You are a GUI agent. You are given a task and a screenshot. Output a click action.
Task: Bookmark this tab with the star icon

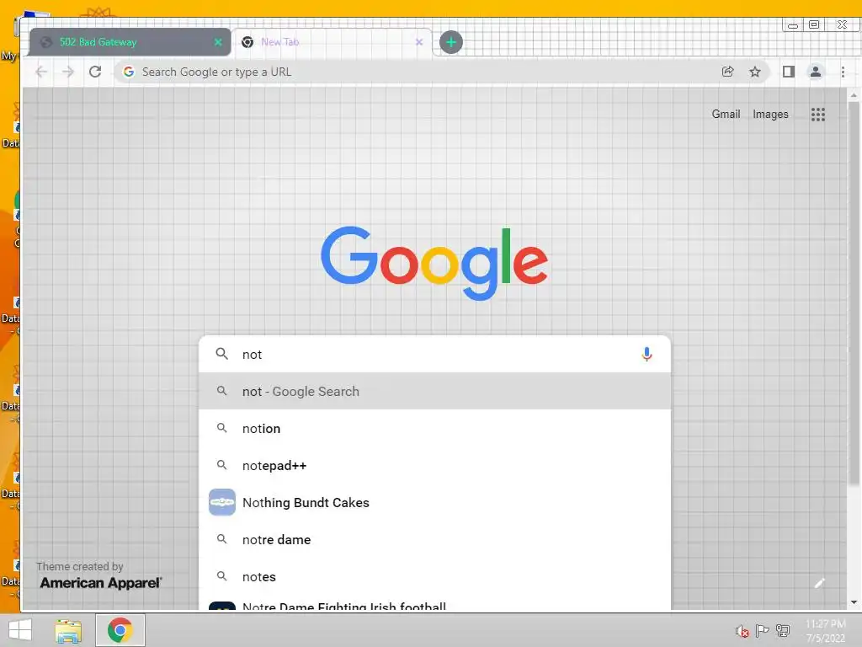coord(755,72)
